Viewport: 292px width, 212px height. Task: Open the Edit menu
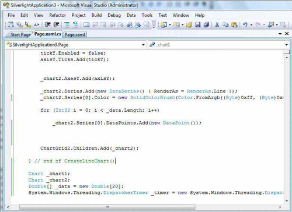24,15
